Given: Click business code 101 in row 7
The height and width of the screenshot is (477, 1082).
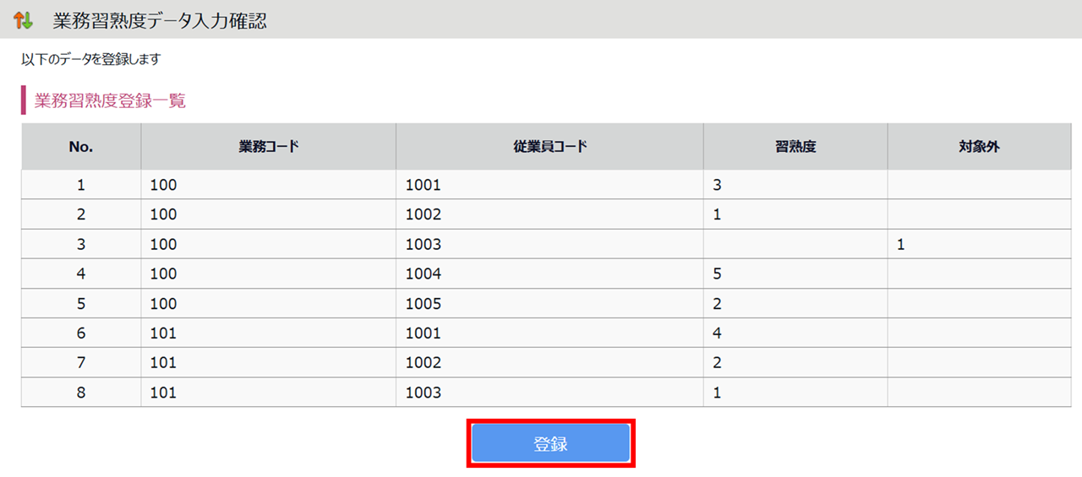Looking at the screenshot, I should pyautogui.click(x=163, y=363).
